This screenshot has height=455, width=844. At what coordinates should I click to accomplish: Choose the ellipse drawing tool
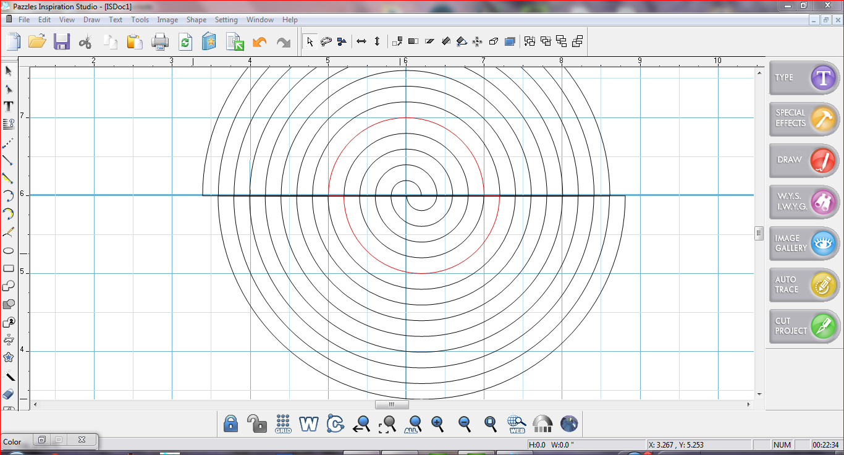click(x=9, y=251)
